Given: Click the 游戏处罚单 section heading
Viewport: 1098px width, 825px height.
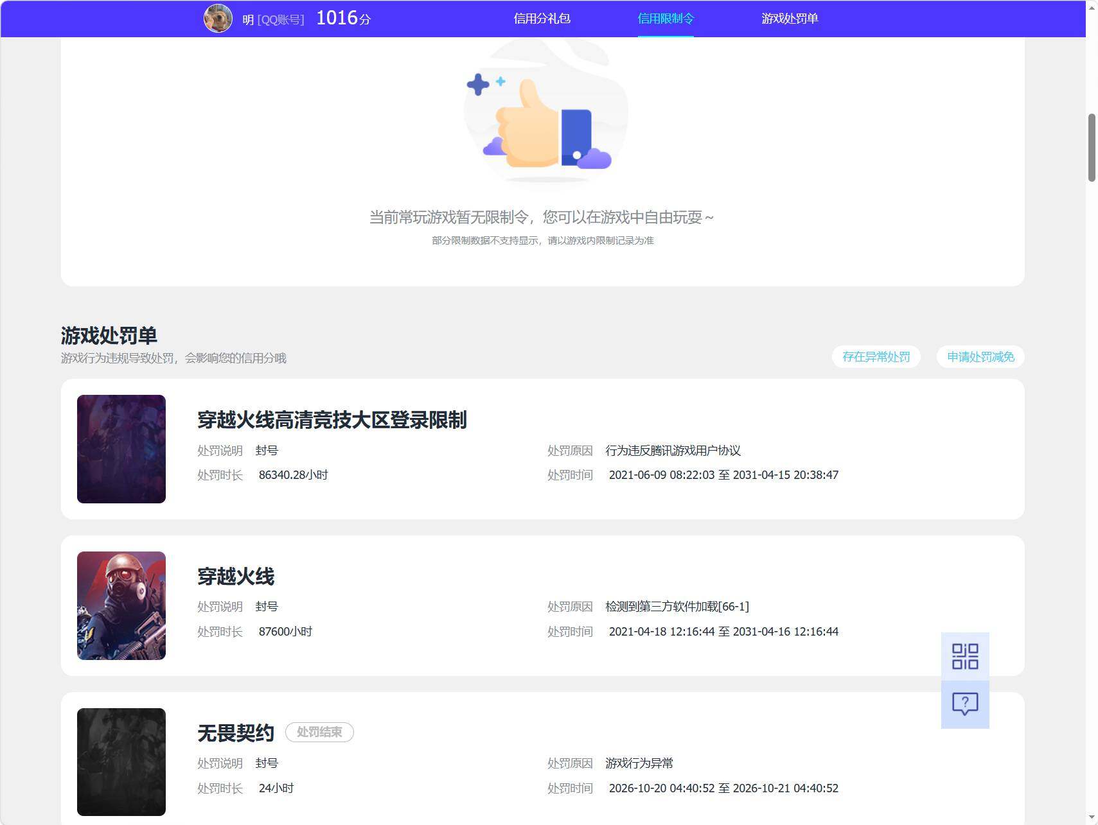Looking at the screenshot, I should coord(109,335).
